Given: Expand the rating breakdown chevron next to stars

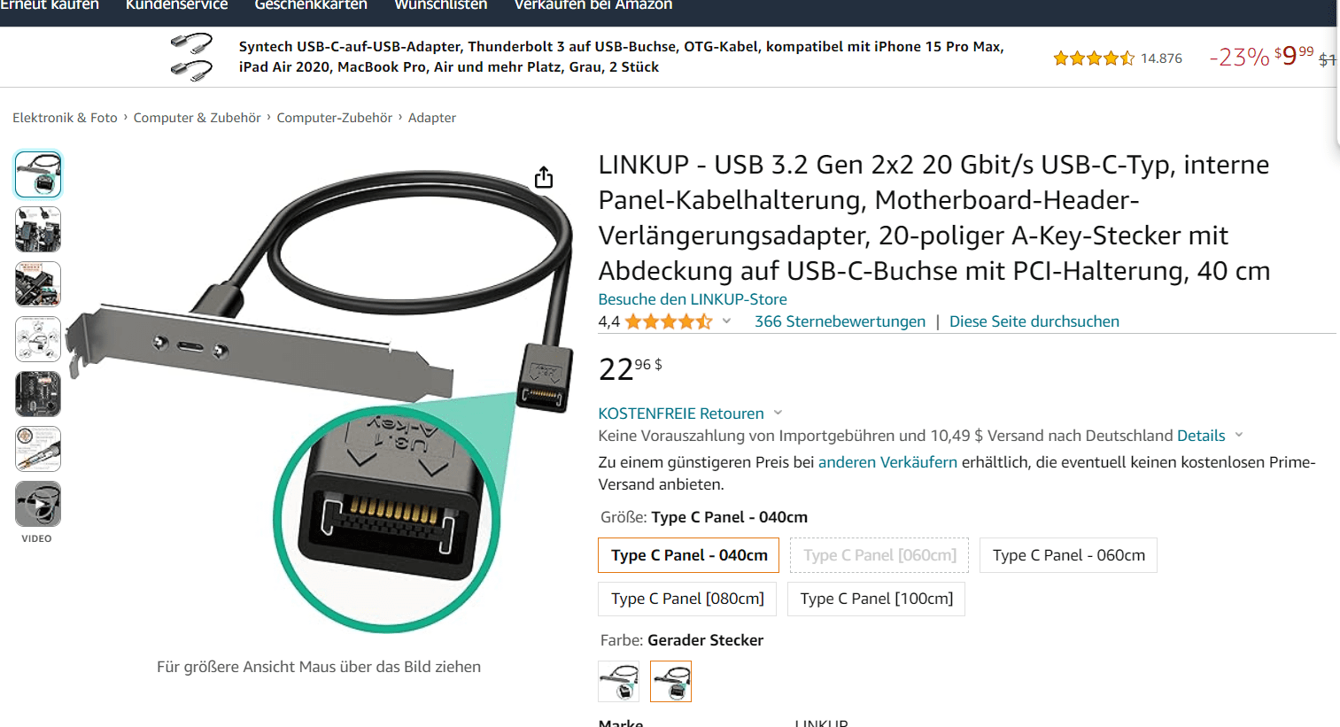Looking at the screenshot, I should coord(727,321).
